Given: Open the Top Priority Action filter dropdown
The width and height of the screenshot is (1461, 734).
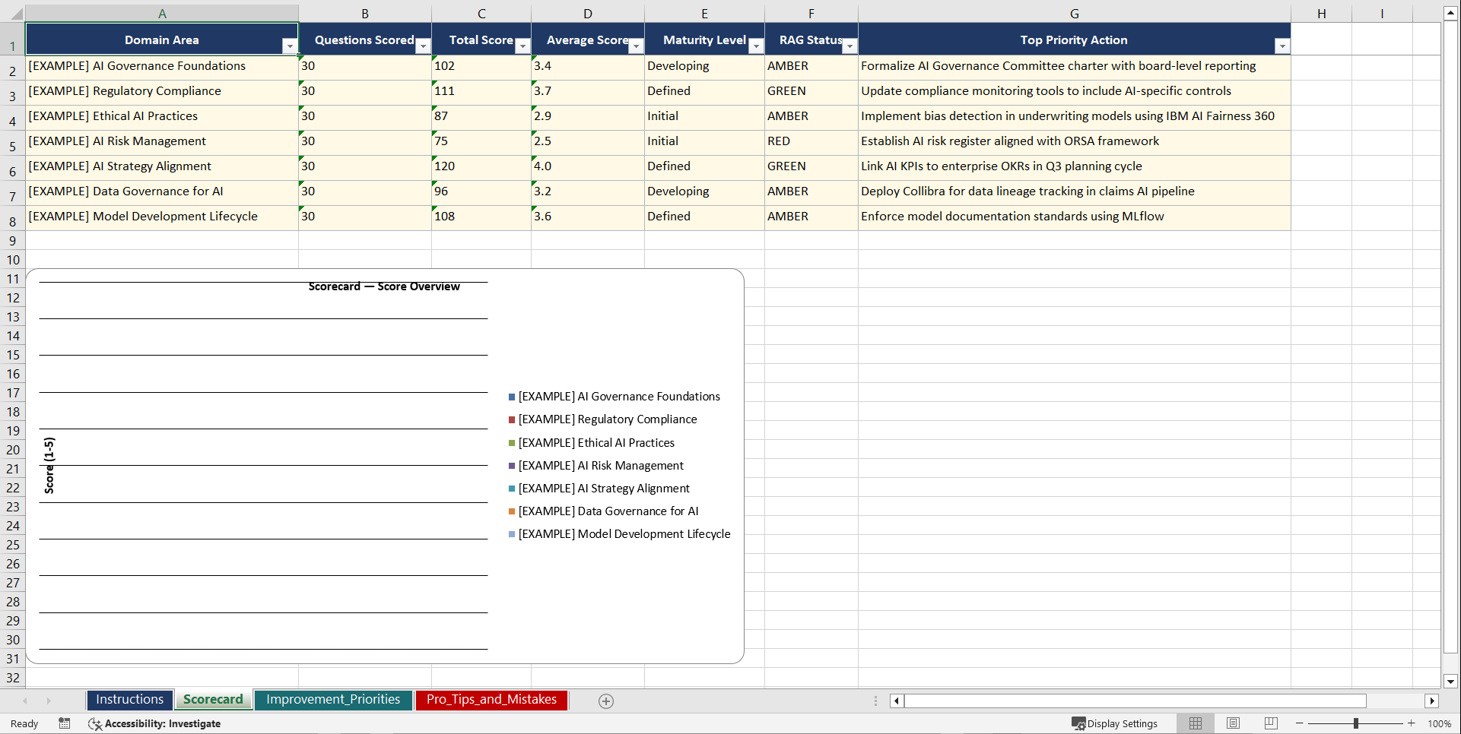Looking at the screenshot, I should click(1282, 46).
